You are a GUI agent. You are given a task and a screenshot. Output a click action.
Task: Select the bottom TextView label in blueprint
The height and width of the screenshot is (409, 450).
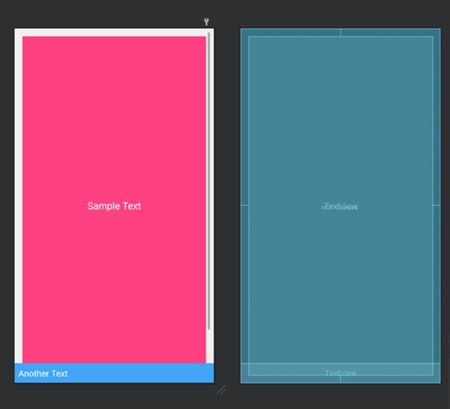click(341, 373)
